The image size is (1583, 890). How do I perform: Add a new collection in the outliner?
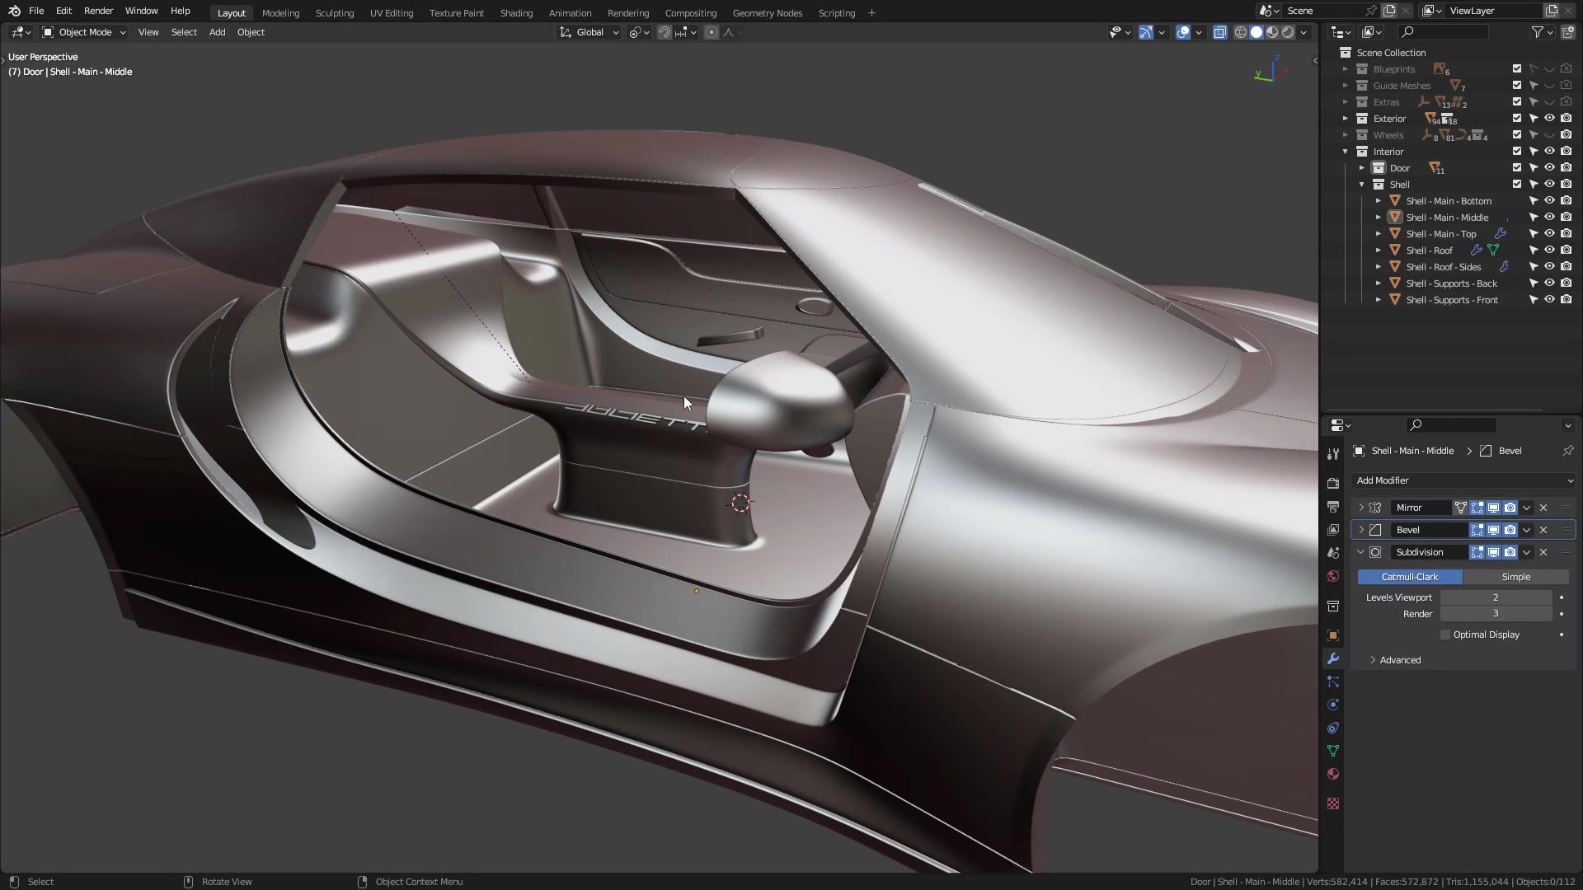pyautogui.click(x=1568, y=32)
